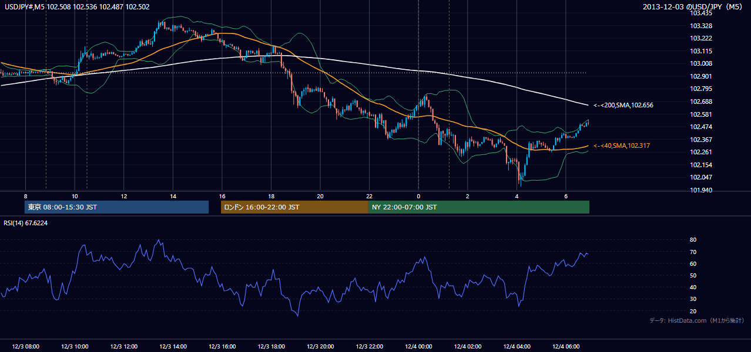Click the 12/3 22:00 time axis label
The image size is (751, 352).
[369, 347]
